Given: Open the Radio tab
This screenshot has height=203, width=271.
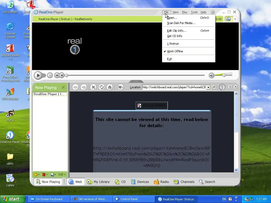Looking at the screenshot, I should (161, 182).
